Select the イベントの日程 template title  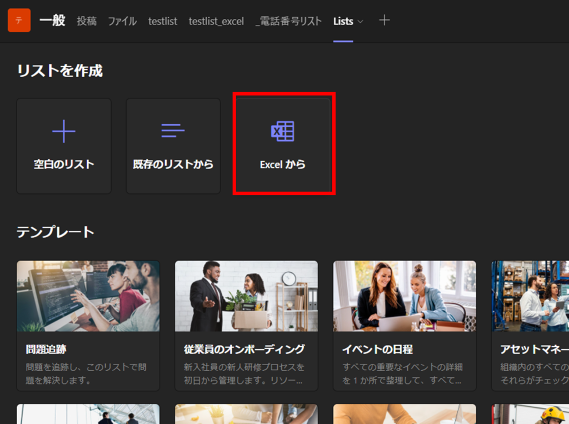point(377,349)
